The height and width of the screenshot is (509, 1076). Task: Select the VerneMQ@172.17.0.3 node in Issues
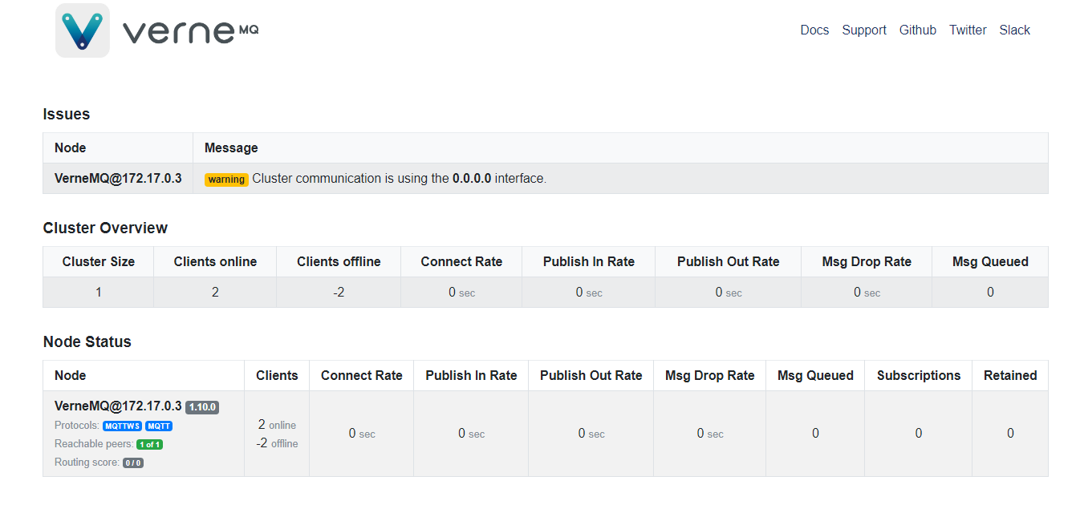click(118, 179)
